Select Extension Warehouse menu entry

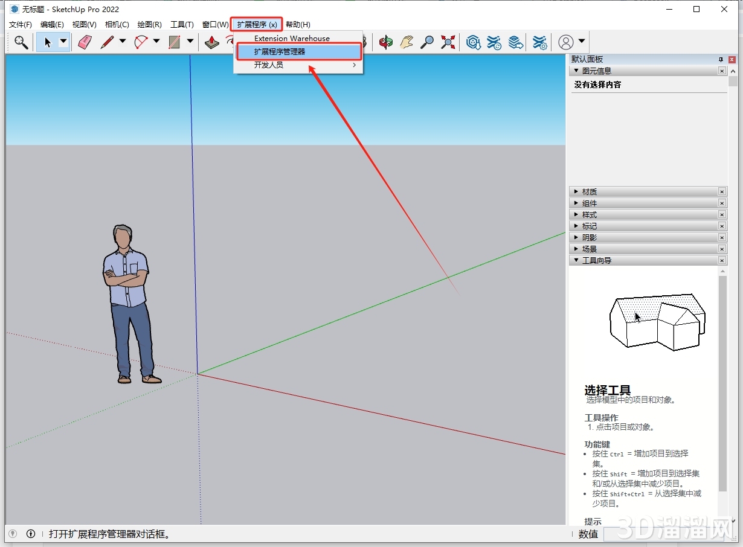pos(292,38)
